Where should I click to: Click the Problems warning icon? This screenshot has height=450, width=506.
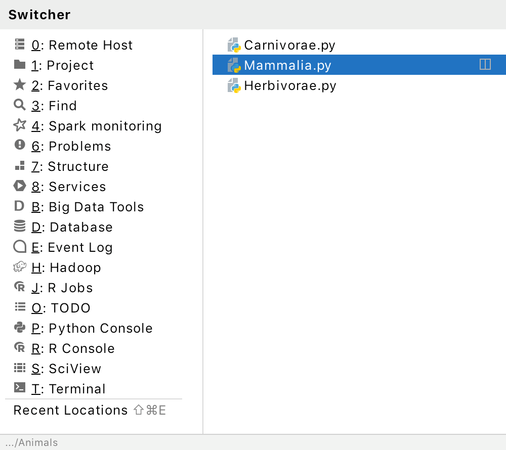click(x=20, y=146)
